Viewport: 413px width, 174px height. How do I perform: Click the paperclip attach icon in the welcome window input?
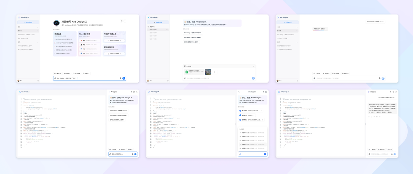(55, 78)
